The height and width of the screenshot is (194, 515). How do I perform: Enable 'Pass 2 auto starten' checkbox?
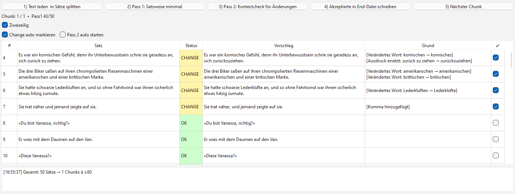tap(63, 35)
